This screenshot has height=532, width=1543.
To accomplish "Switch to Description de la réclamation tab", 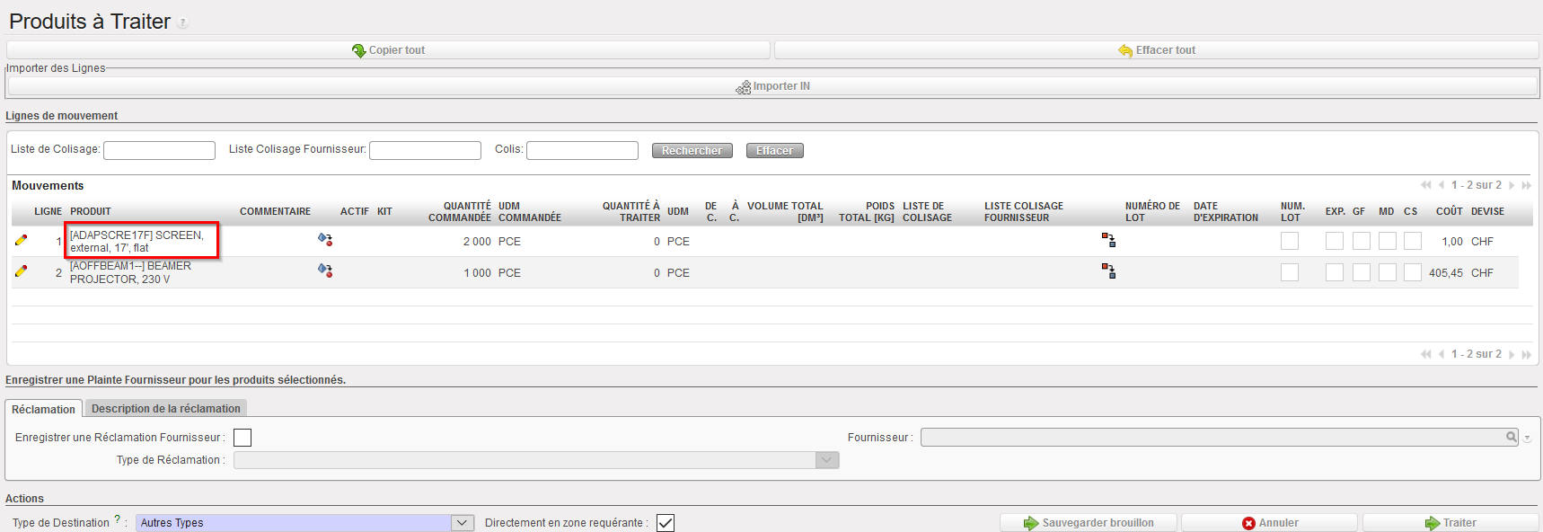I will pos(166,409).
